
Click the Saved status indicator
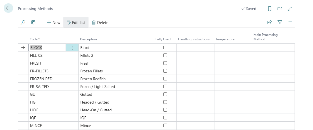tap(249, 9)
